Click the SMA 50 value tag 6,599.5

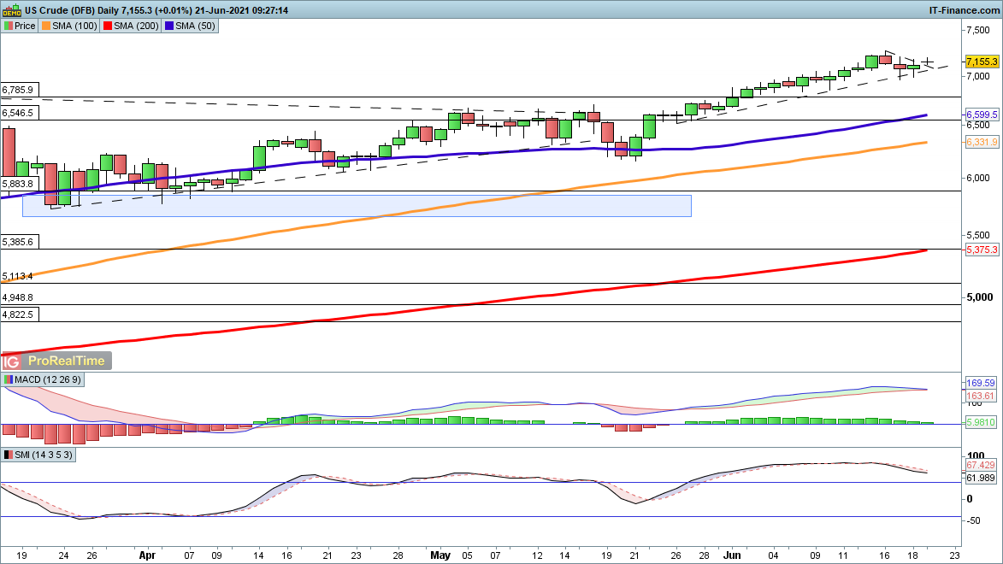(x=982, y=115)
